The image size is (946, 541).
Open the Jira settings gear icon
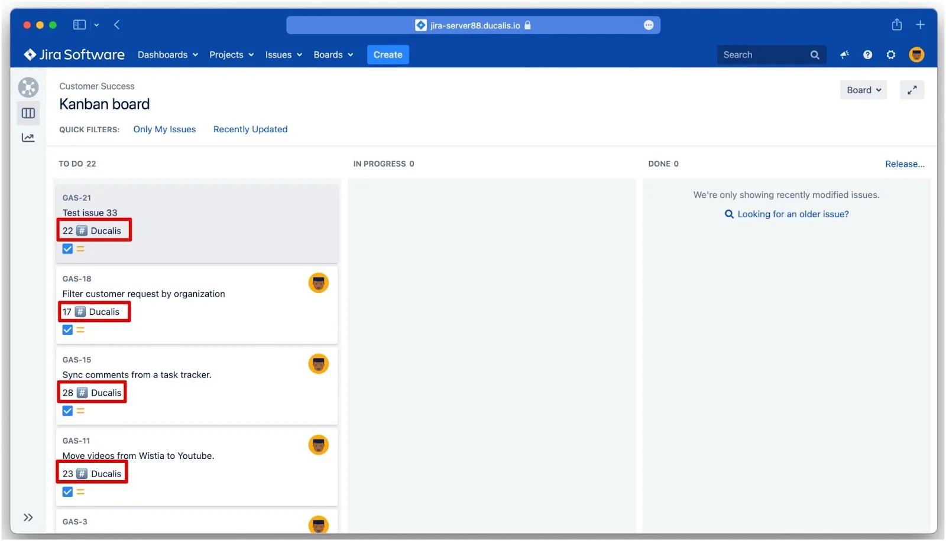click(x=891, y=54)
